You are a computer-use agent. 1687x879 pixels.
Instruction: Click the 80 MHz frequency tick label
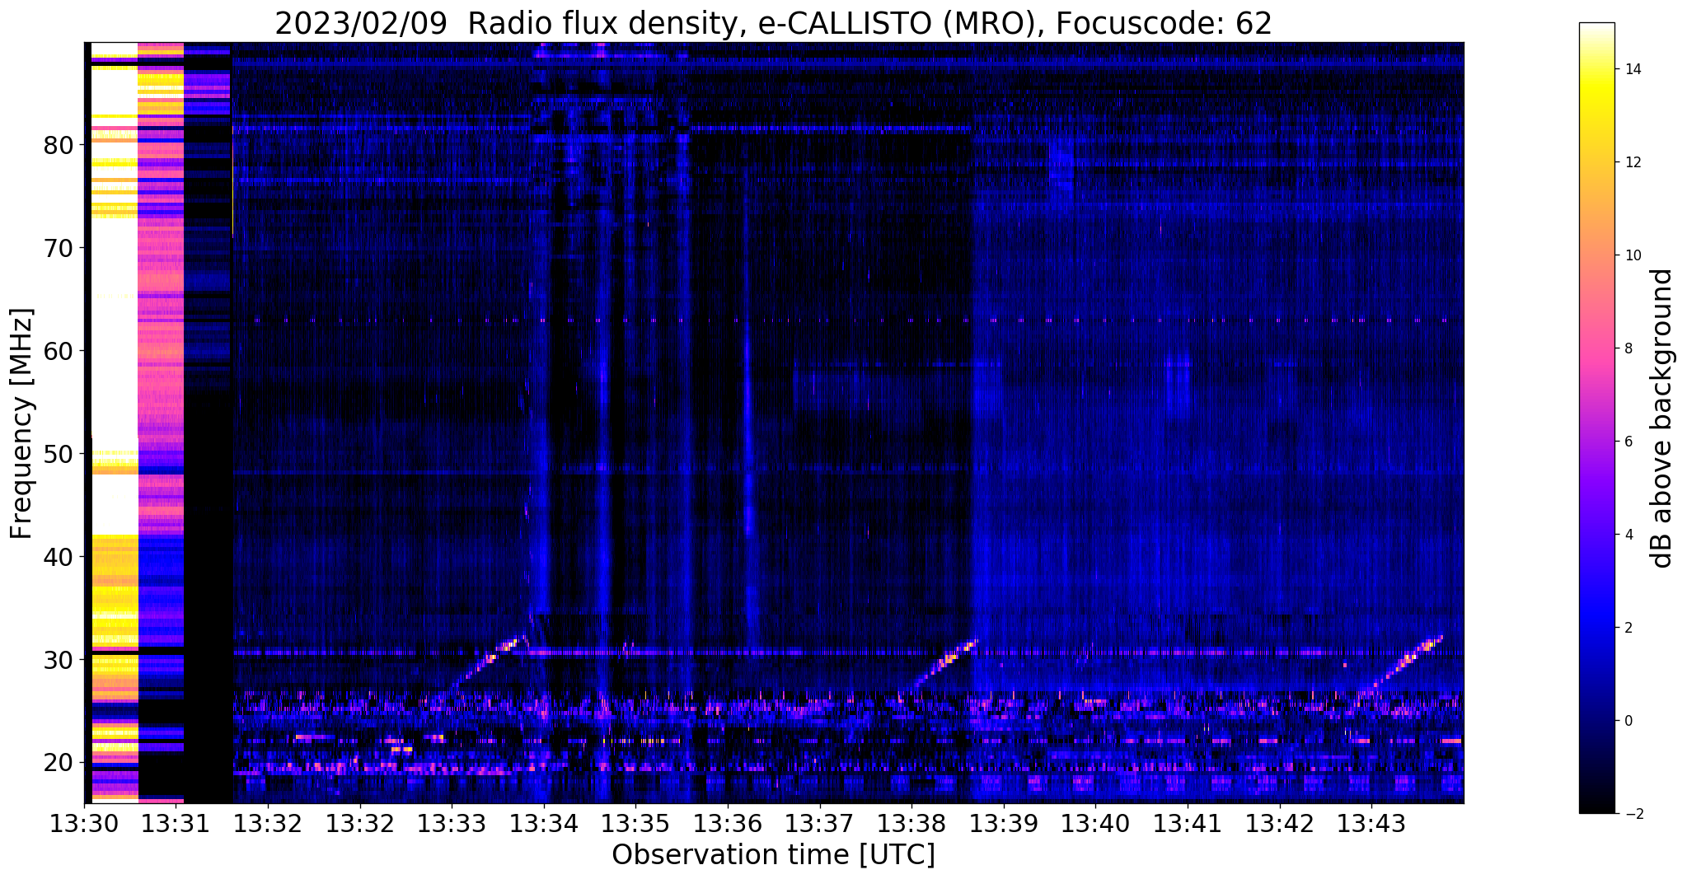(x=59, y=145)
